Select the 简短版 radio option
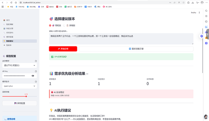209x121 pixels. tap(55, 25)
